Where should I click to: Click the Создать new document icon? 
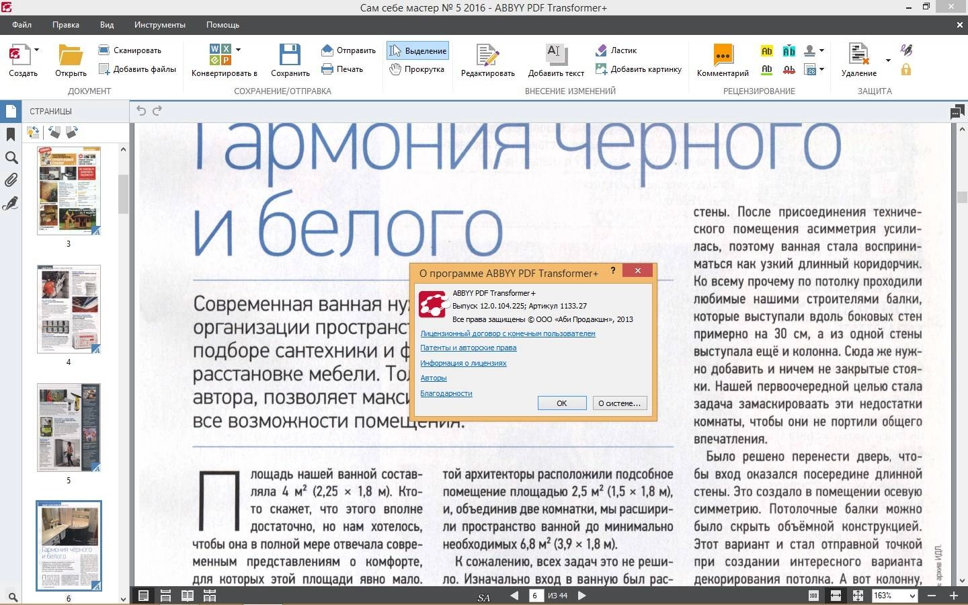(18, 55)
